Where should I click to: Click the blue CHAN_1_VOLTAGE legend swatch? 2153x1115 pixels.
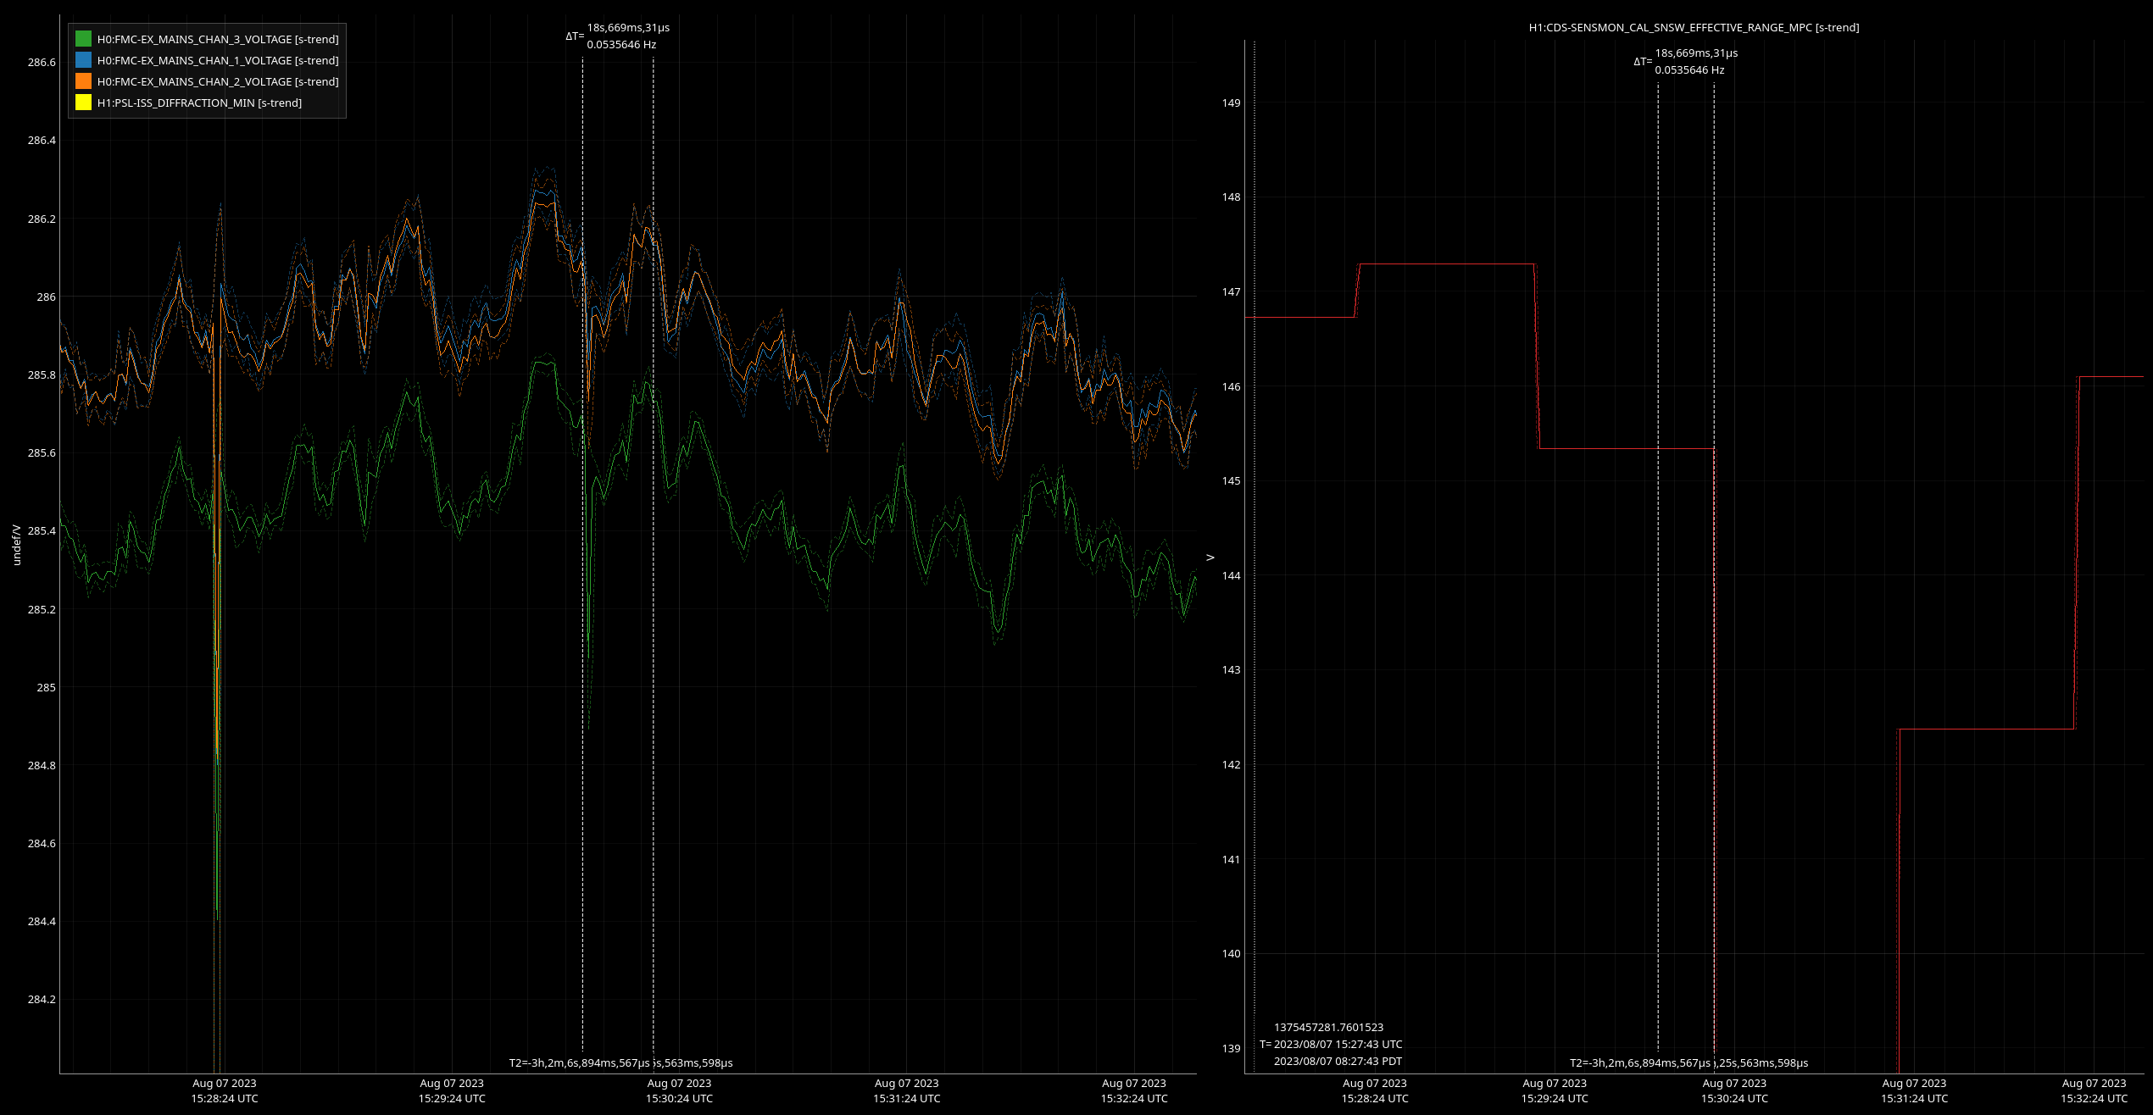coord(83,60)
